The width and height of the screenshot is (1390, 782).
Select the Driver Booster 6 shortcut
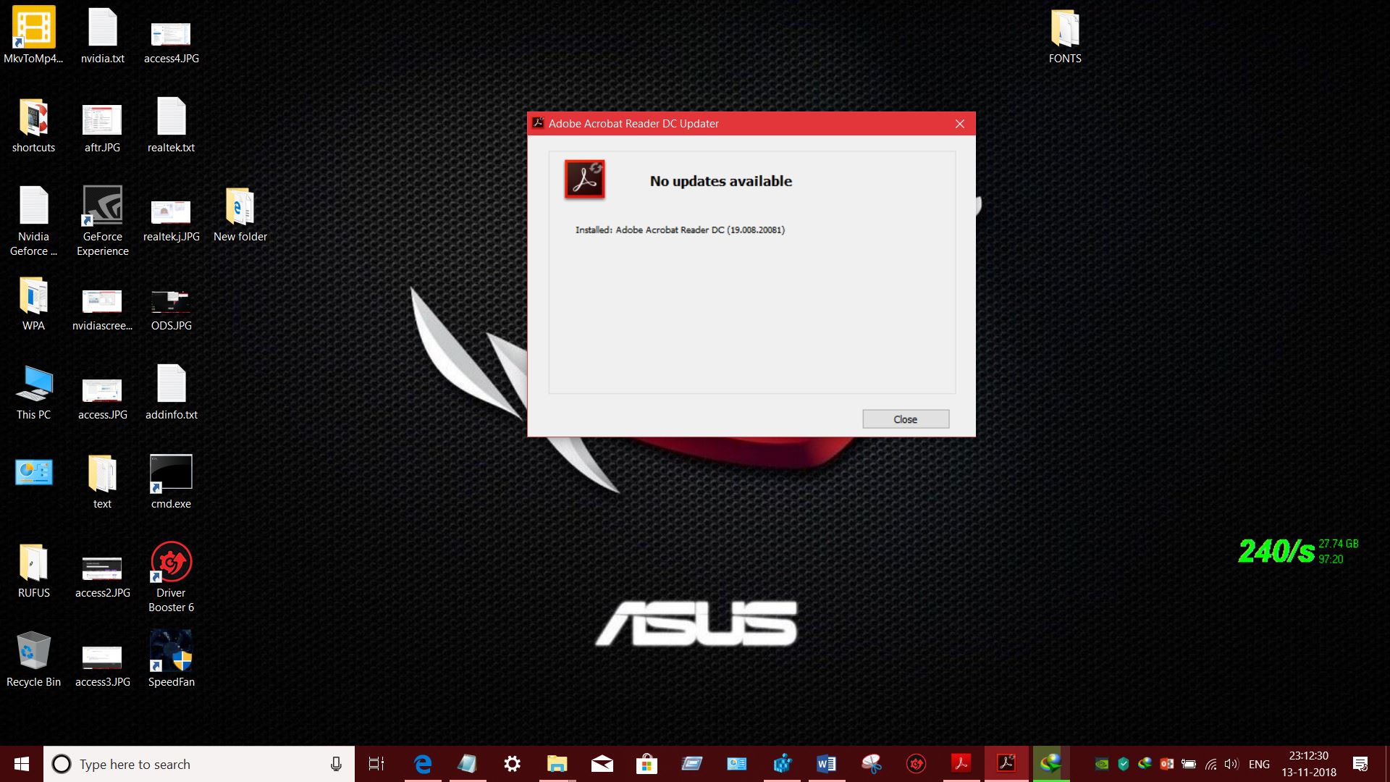(172, 577)
